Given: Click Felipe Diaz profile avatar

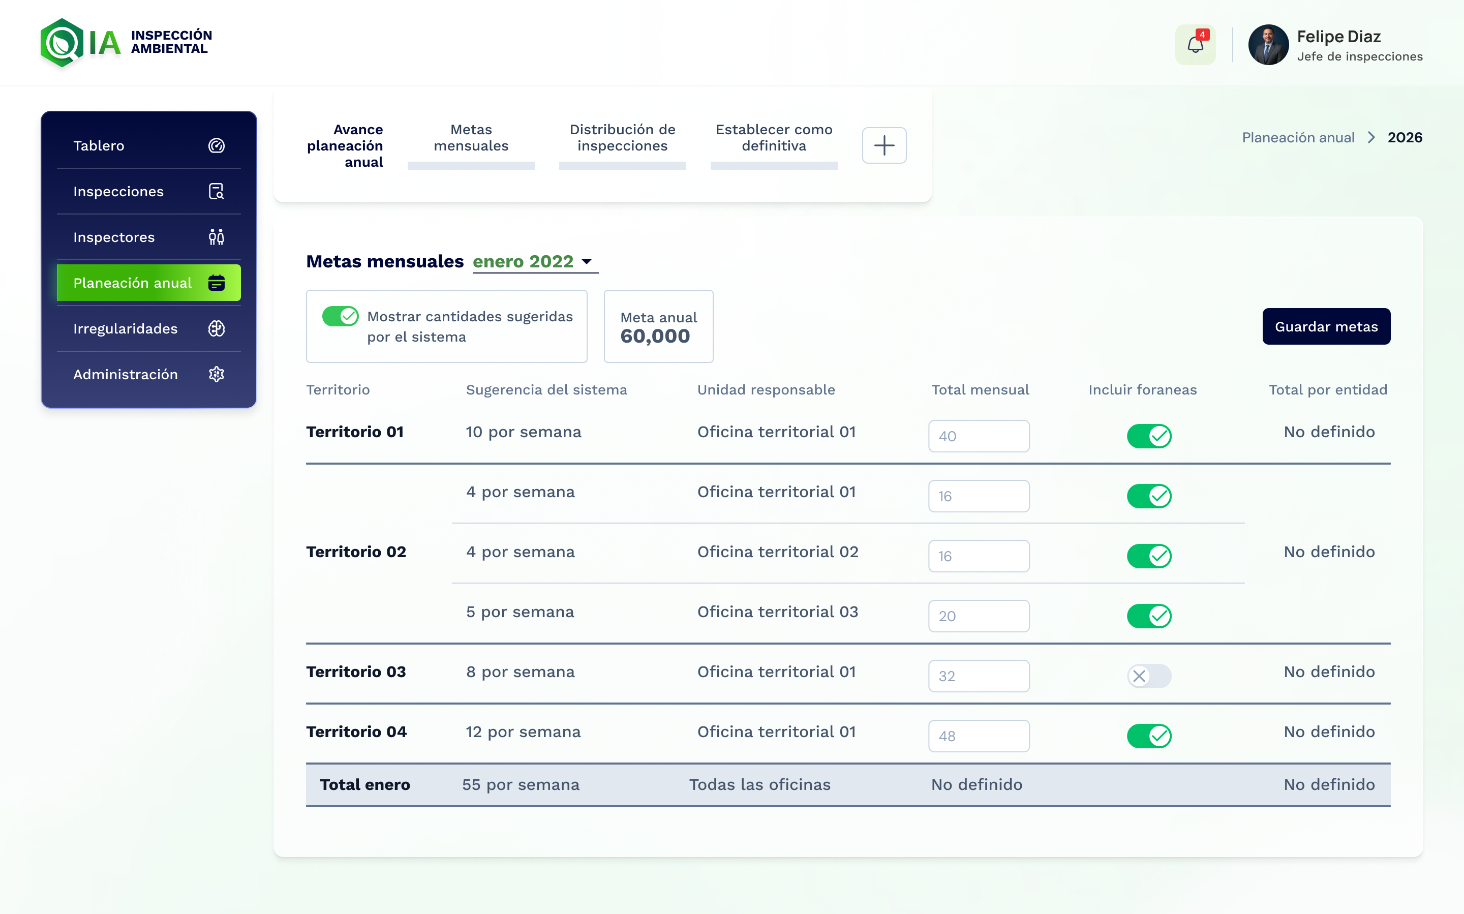Looking at the screenshot, I should [1268, 45].
